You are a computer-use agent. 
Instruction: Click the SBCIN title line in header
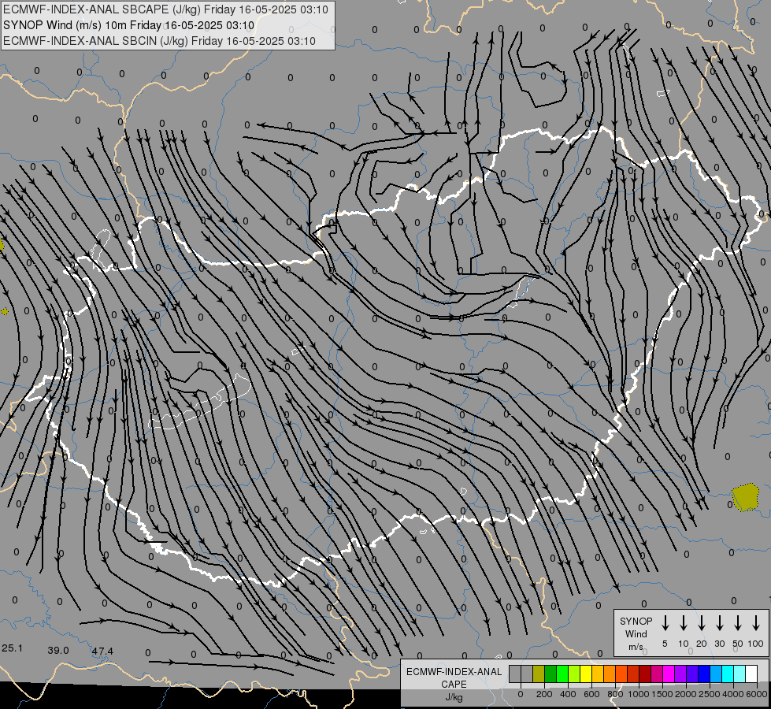(x=159, y=41)
